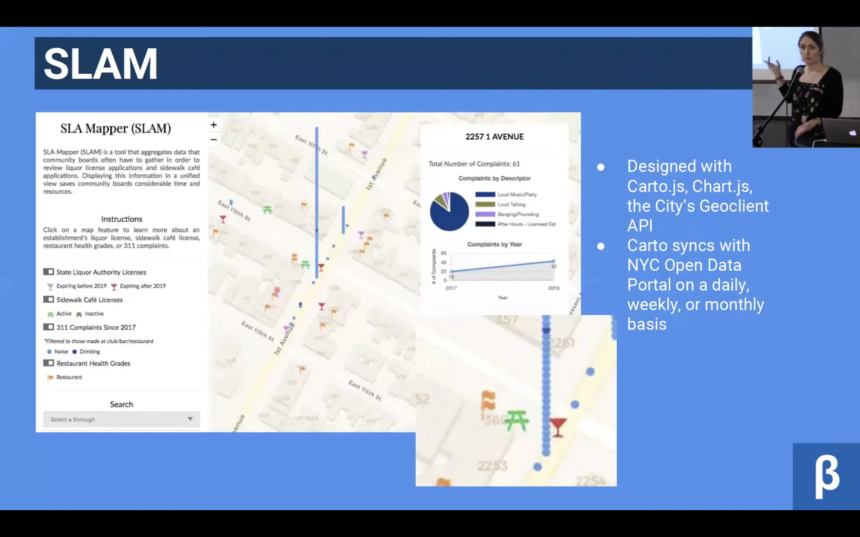Click the red cocktail glass near East 116th St
Viewport: 860px width, 537px height.
[x=223, y=219]
